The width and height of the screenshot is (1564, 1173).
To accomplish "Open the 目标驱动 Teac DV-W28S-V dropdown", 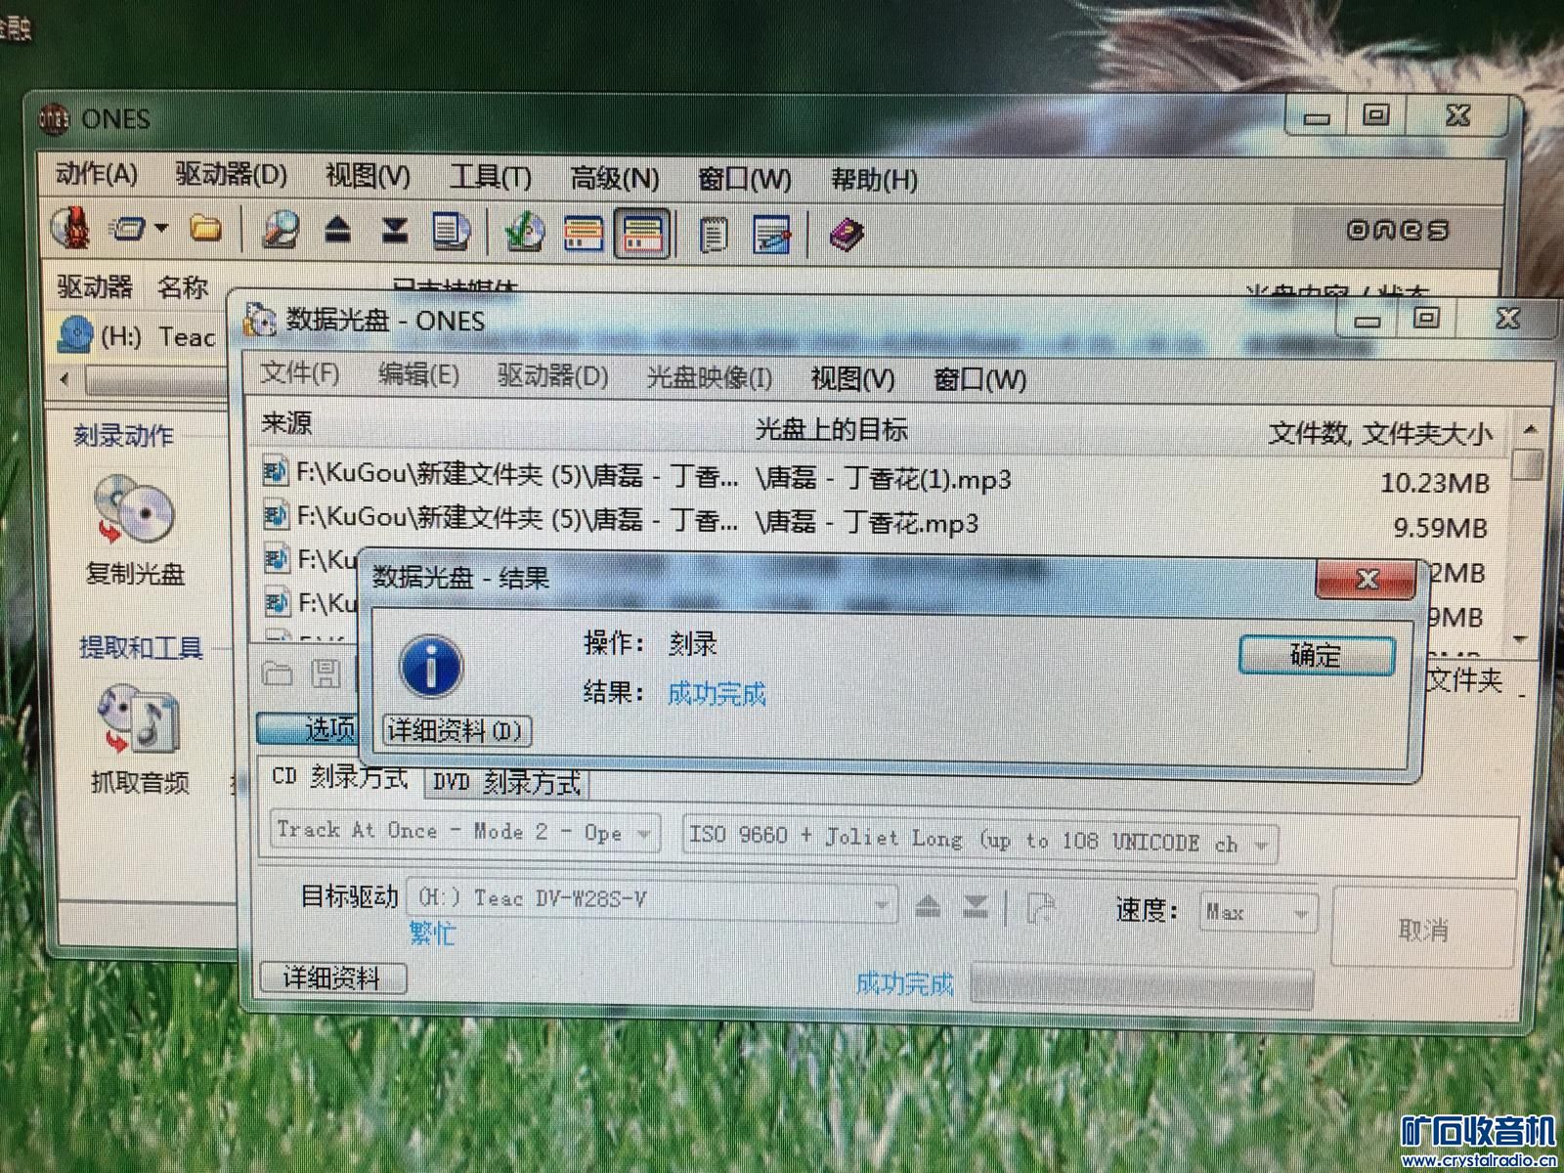I will coord(651,900).
